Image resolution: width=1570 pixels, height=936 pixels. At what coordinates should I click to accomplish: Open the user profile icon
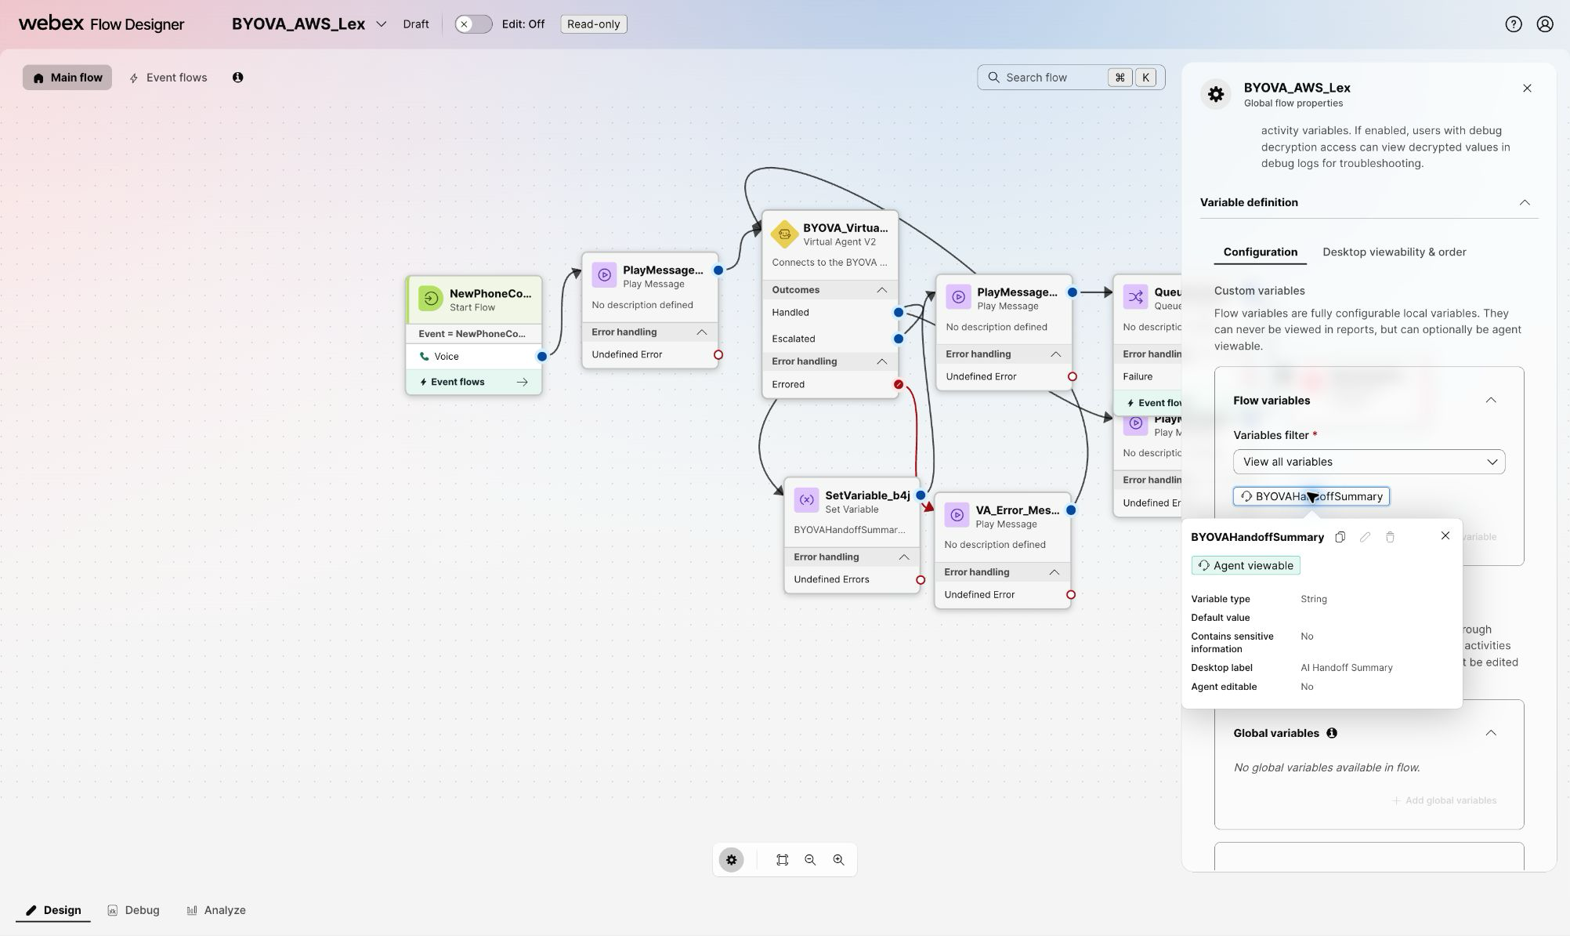[1545, 24]
